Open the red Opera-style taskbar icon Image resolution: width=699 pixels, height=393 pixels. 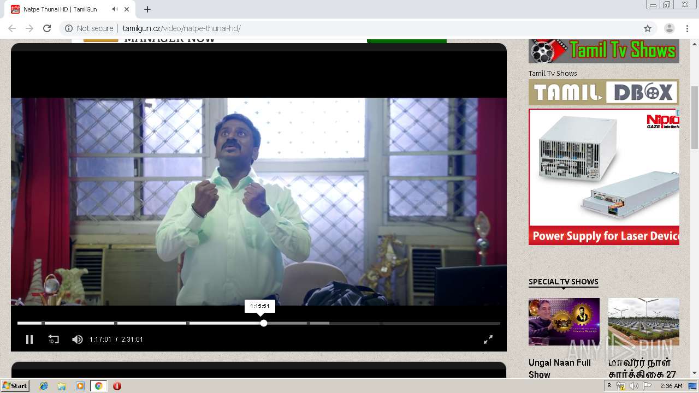pos(117,386)
